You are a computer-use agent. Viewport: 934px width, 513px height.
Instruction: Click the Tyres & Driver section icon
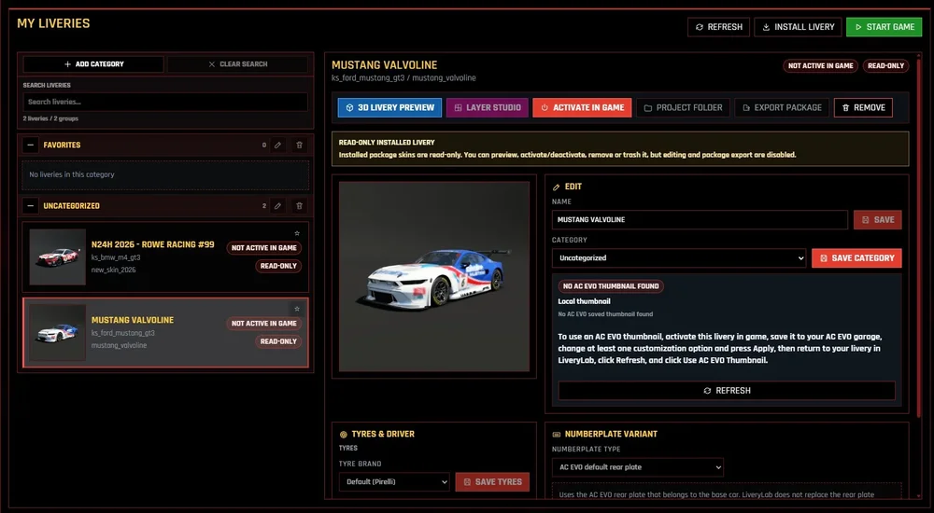click(343, 435)
